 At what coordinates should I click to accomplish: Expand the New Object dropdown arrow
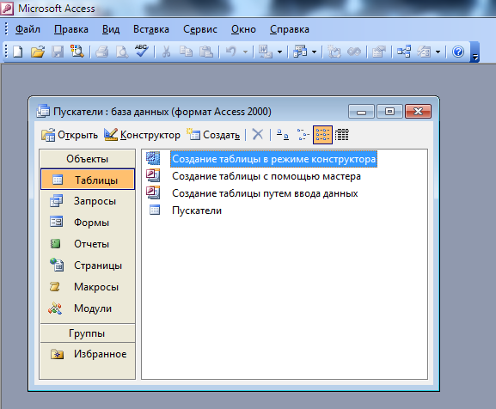coord(438,52)
